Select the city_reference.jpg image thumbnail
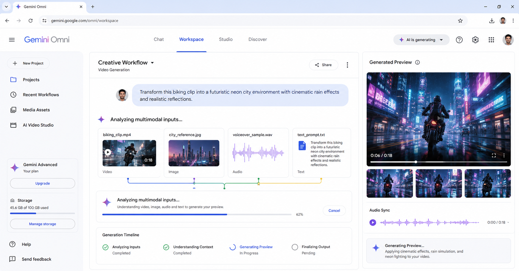Viewport: 519px width, 271px height. point(194,153)
